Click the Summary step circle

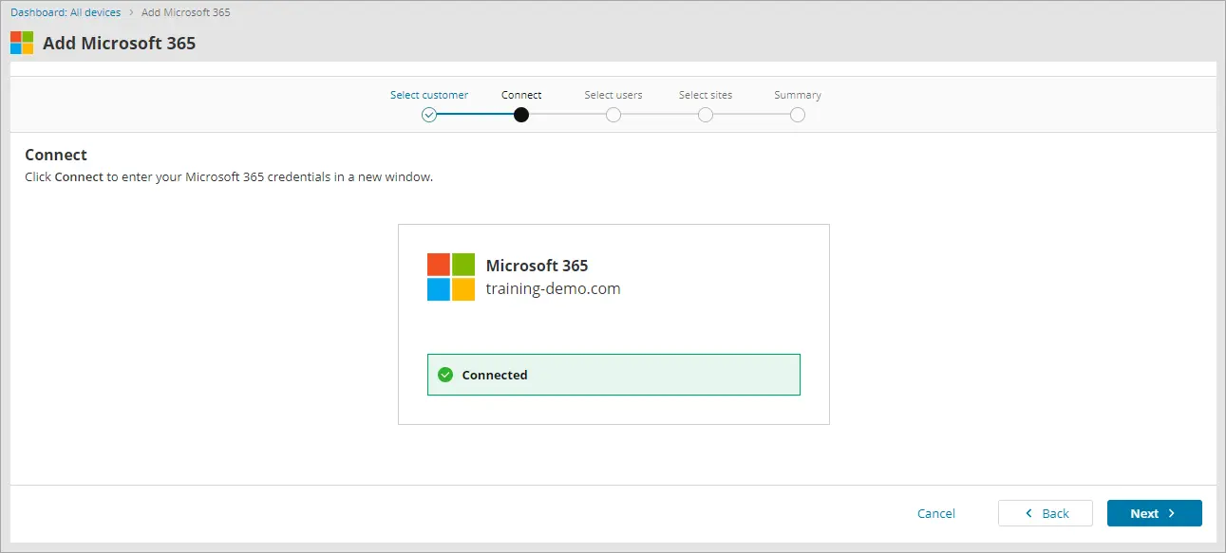798,115
